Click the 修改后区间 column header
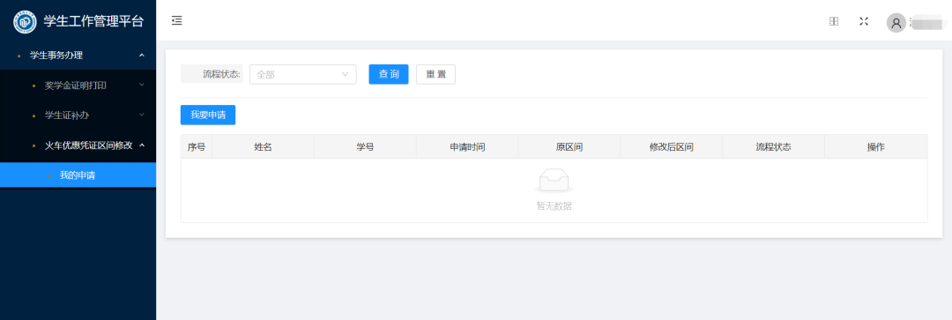This screenshot has height=320, width=952. (x=672, y=147)
